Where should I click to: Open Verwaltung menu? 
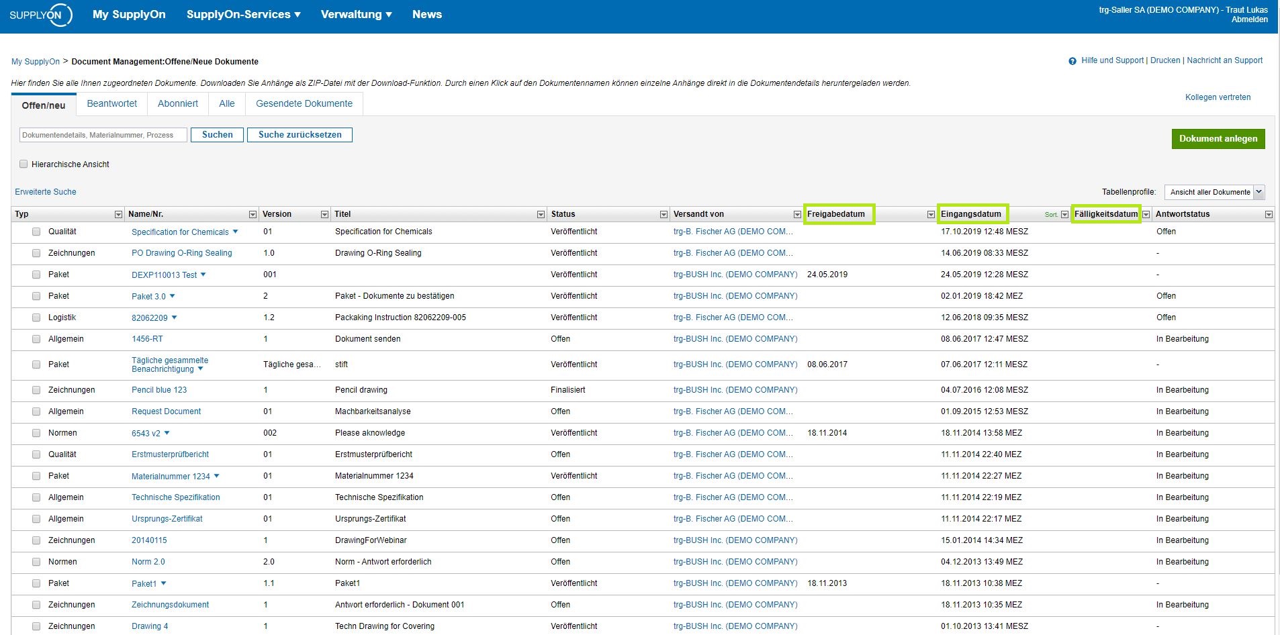pos(356,15)
